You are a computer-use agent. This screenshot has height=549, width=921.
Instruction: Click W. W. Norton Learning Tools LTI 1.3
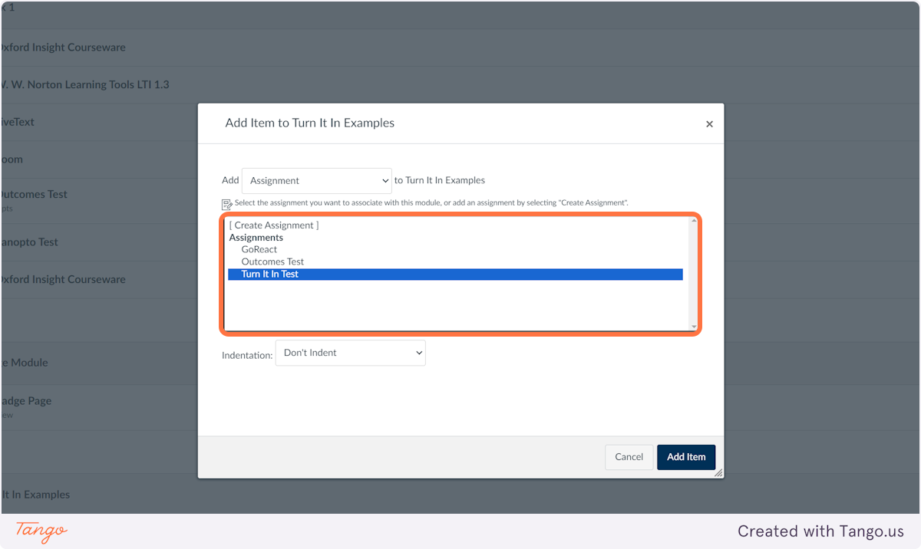(x=85, y=84)
